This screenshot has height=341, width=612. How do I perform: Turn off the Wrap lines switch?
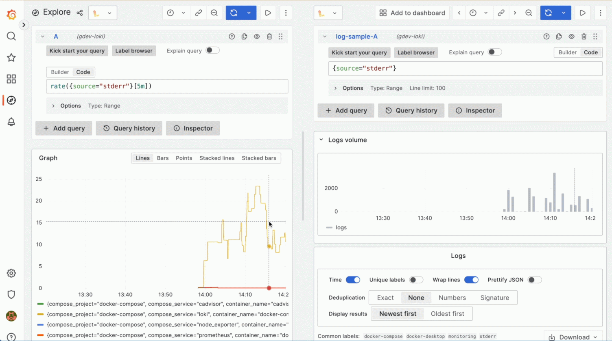(471, 280)
